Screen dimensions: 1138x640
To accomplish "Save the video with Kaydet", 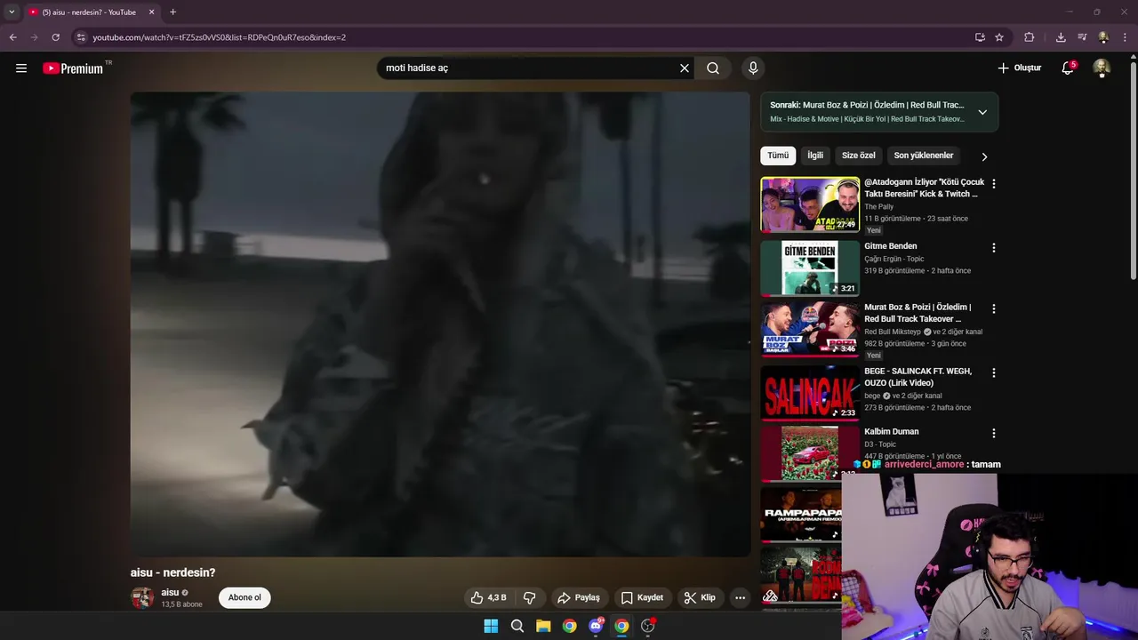I will tap(642, 597).
